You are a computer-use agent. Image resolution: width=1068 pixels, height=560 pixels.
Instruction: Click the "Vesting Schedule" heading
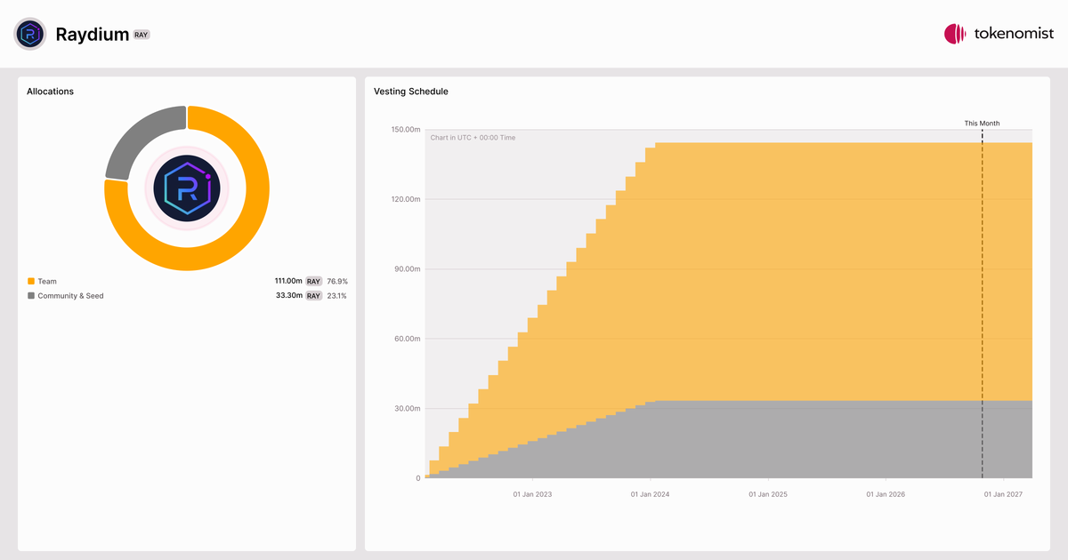click(411, 92)
